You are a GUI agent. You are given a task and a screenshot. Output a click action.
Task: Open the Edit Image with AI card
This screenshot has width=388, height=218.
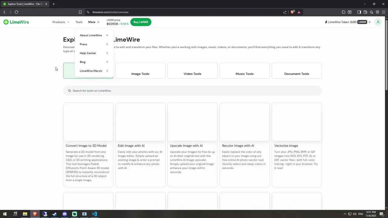pyautogui.click(x=140, y=145)
